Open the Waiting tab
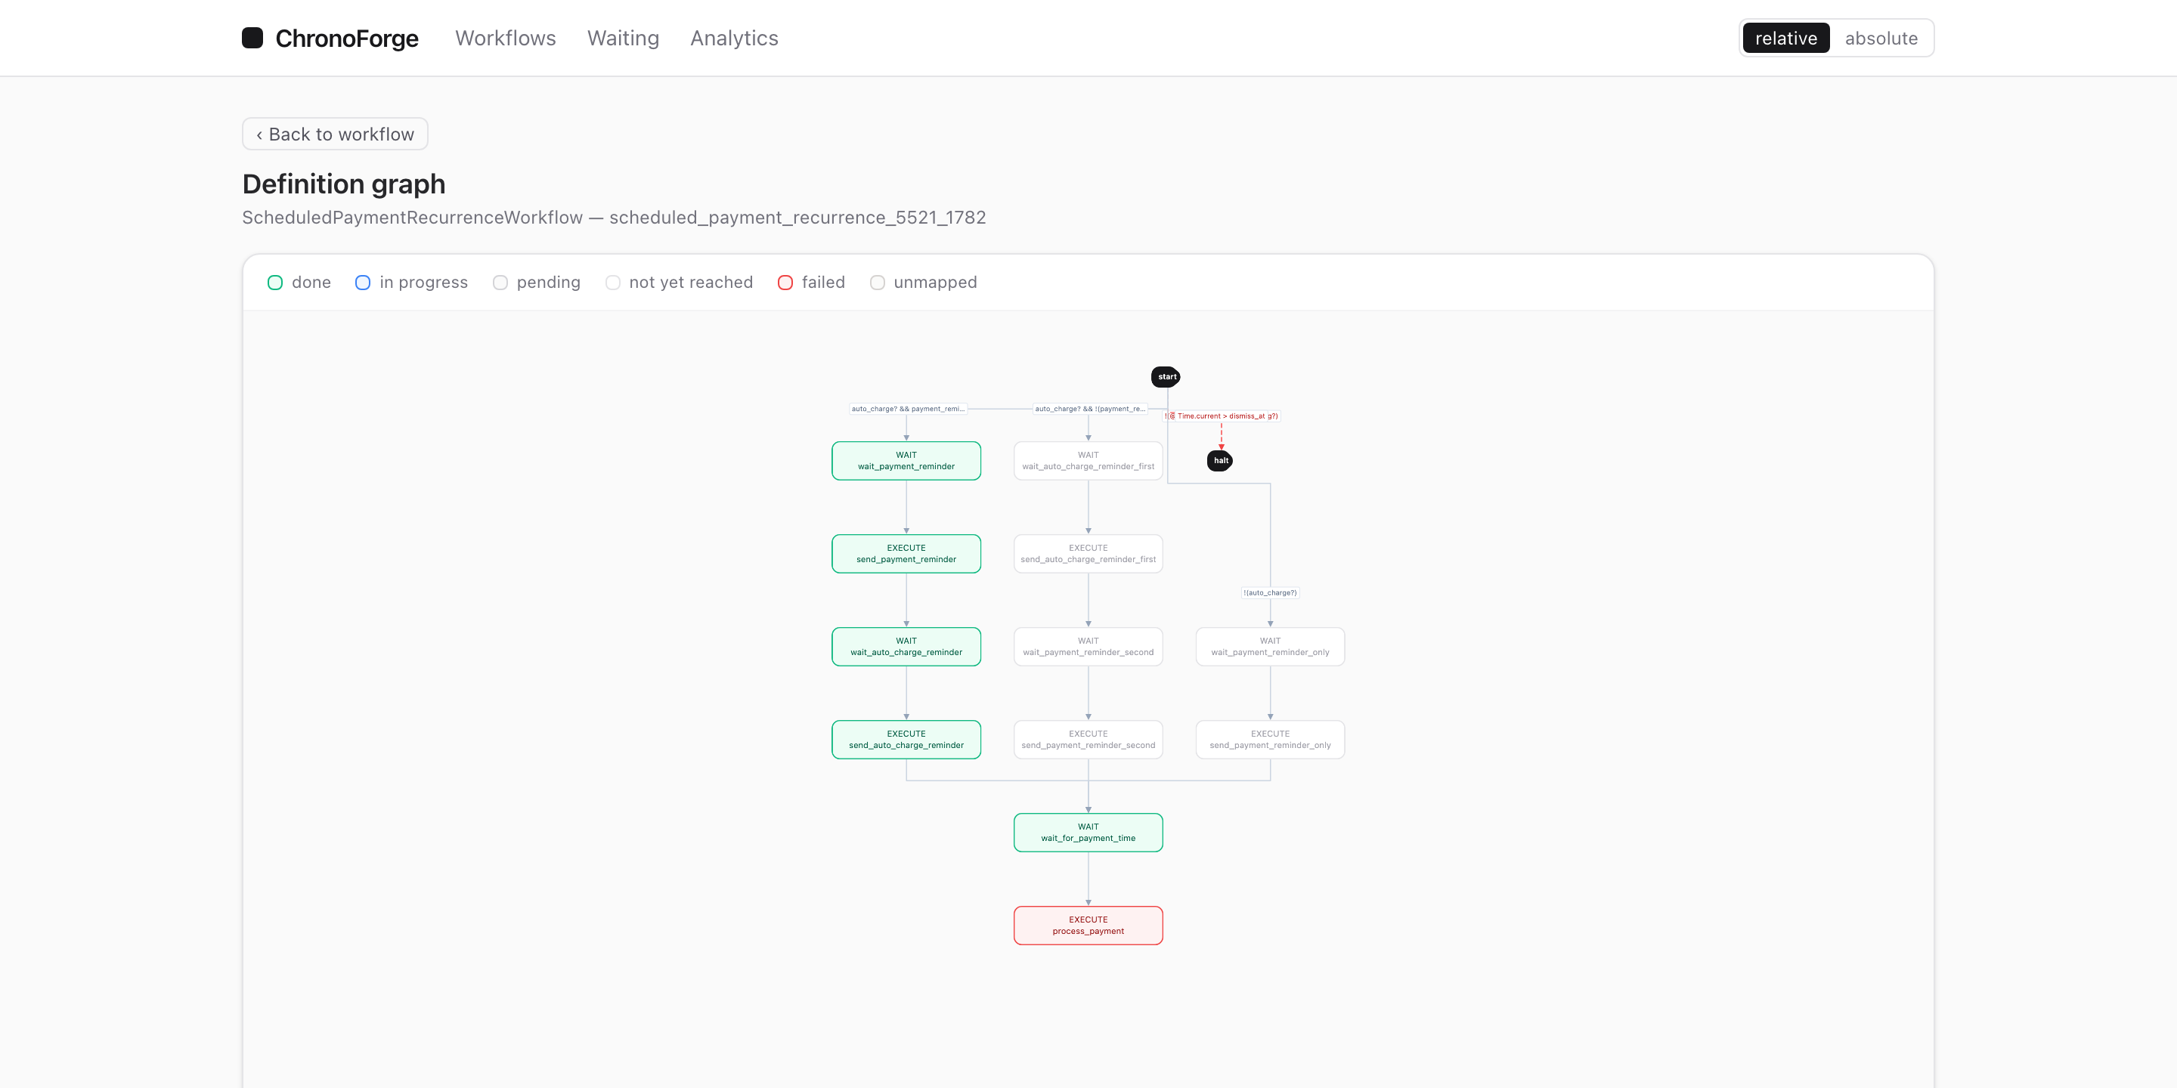Screen dimensions: 2177x1088 (623, 38)
